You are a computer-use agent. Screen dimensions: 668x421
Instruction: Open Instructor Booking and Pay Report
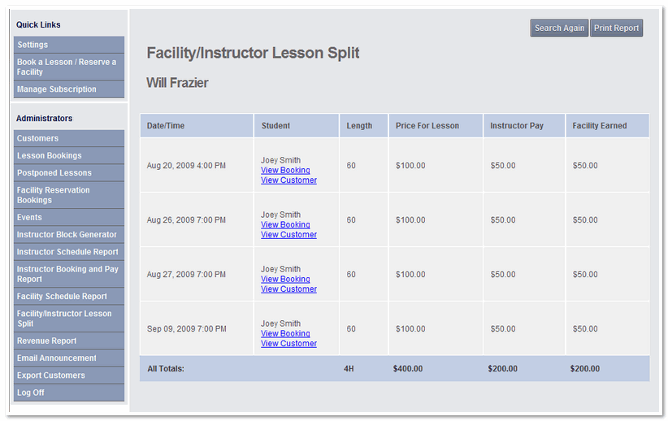pyautogui.click(x=69, y=274)
